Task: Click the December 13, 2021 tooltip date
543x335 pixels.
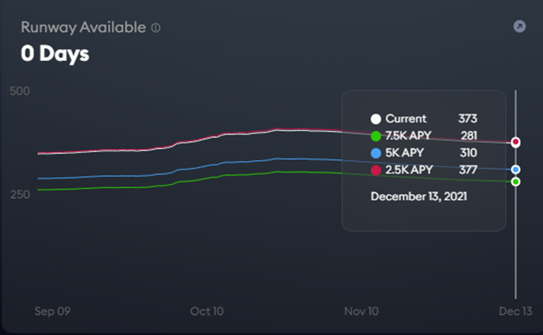Action: coord(419,196)
